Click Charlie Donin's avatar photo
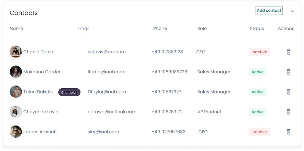 pyautogui.click(x=16, y=52)
